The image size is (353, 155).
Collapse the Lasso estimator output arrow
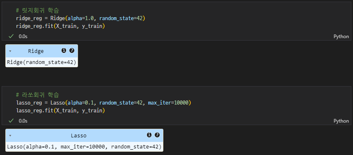tap(10, 136)
